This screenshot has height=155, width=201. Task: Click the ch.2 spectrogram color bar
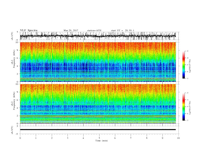(x=183, y=107)
